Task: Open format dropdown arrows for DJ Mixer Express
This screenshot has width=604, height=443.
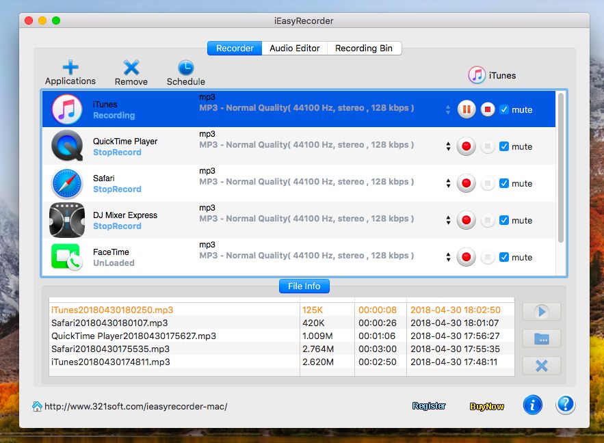Action: click(448, 220)
